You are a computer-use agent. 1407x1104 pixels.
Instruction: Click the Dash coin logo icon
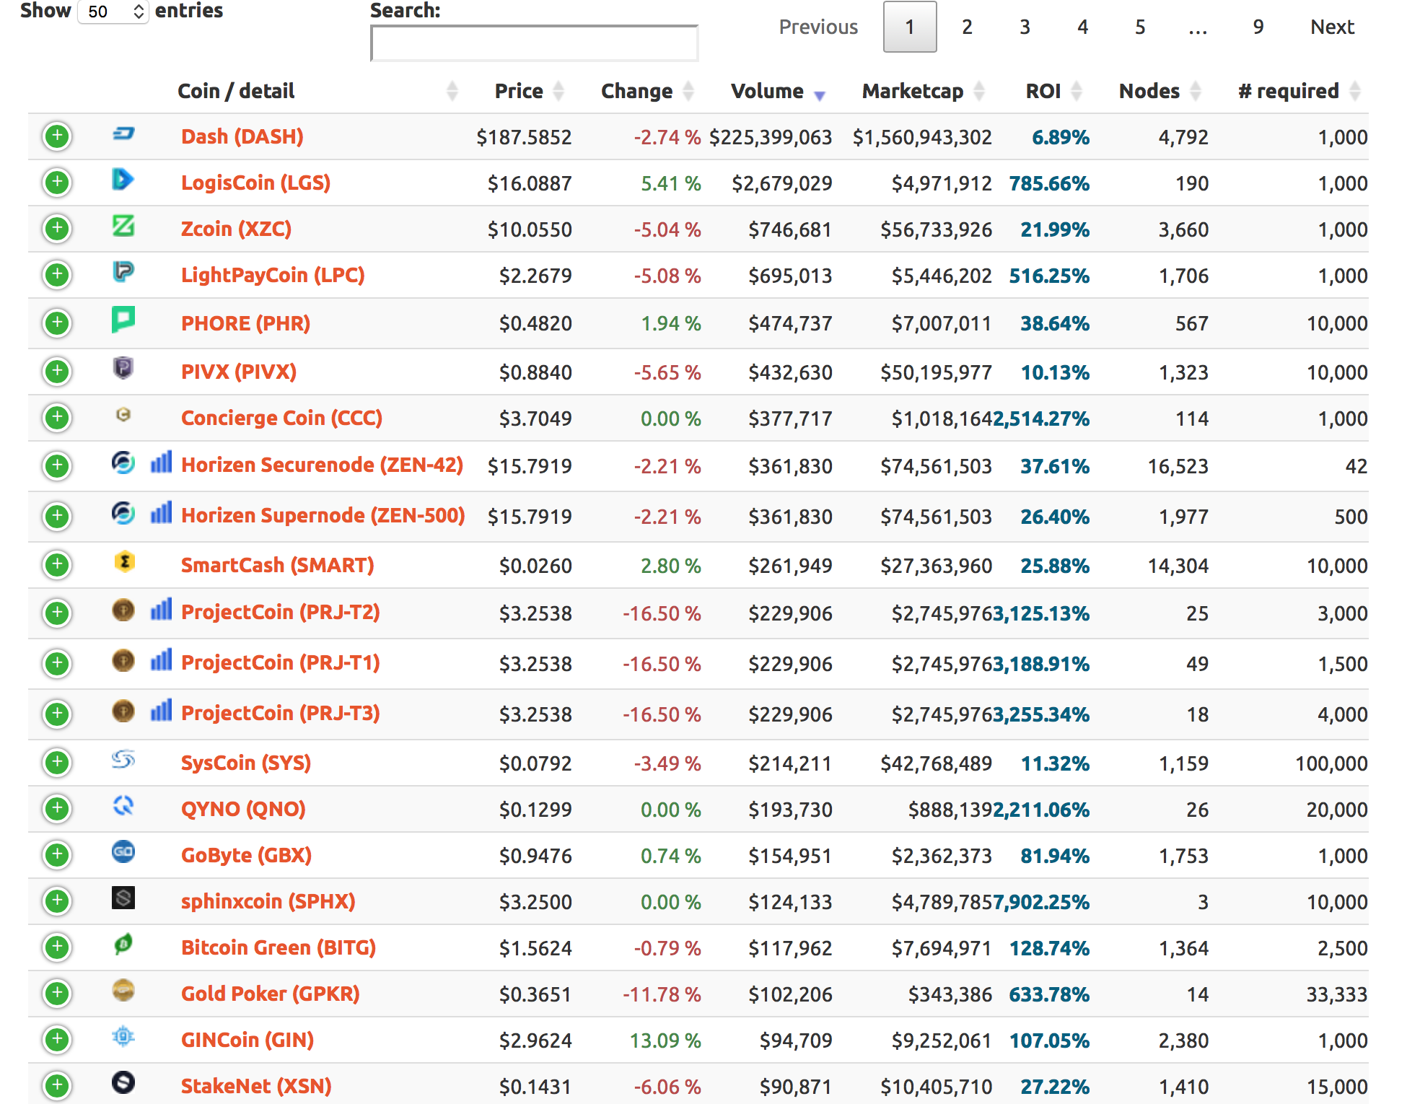click(x=123, y=133)
